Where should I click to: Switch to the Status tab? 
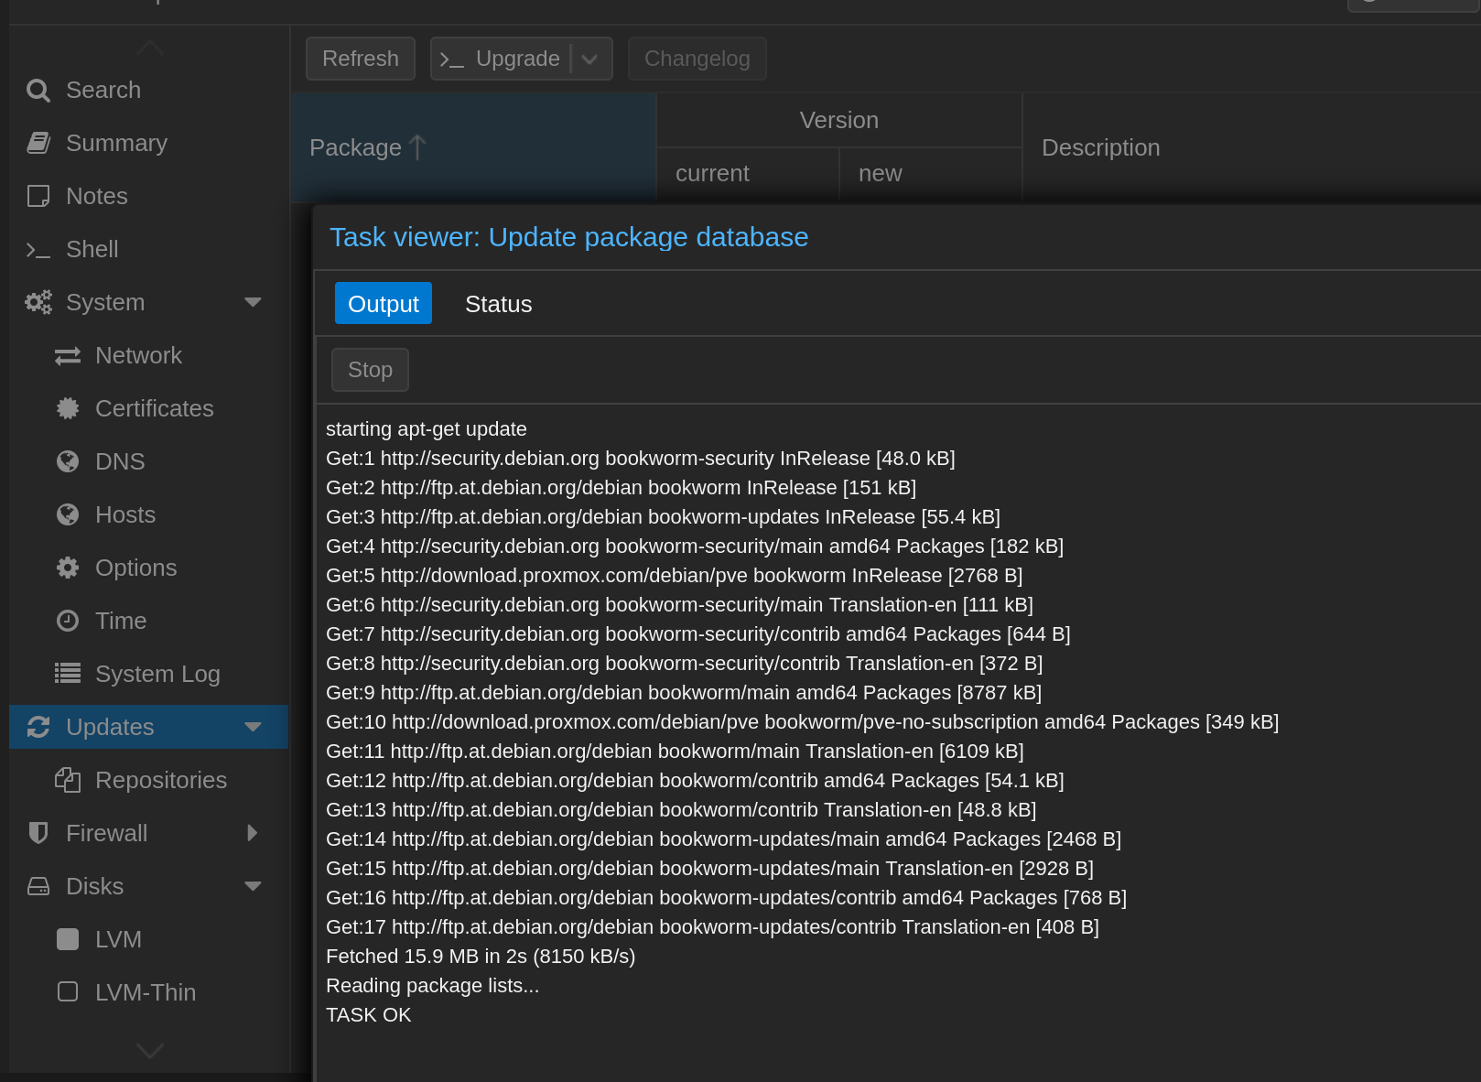[x=499, y=304]
